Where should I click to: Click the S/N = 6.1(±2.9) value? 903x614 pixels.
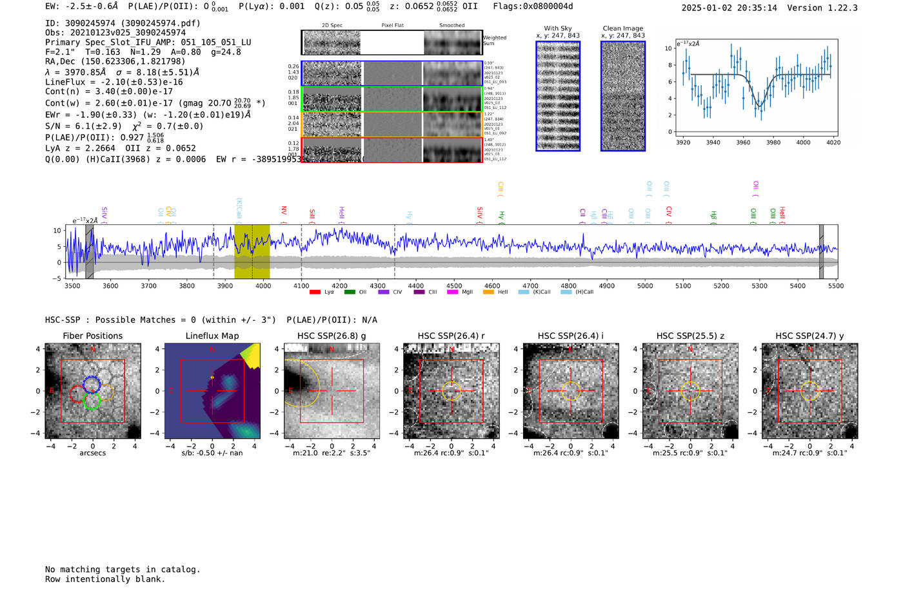[x=83, y=126]
